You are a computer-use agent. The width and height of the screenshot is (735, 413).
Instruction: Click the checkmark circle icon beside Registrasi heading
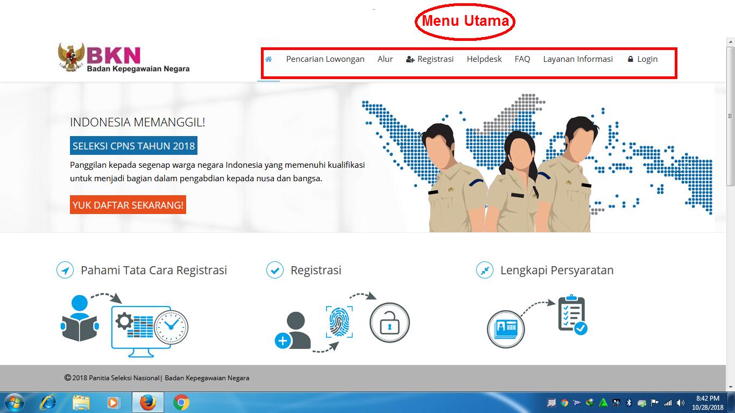click(275, 270)
